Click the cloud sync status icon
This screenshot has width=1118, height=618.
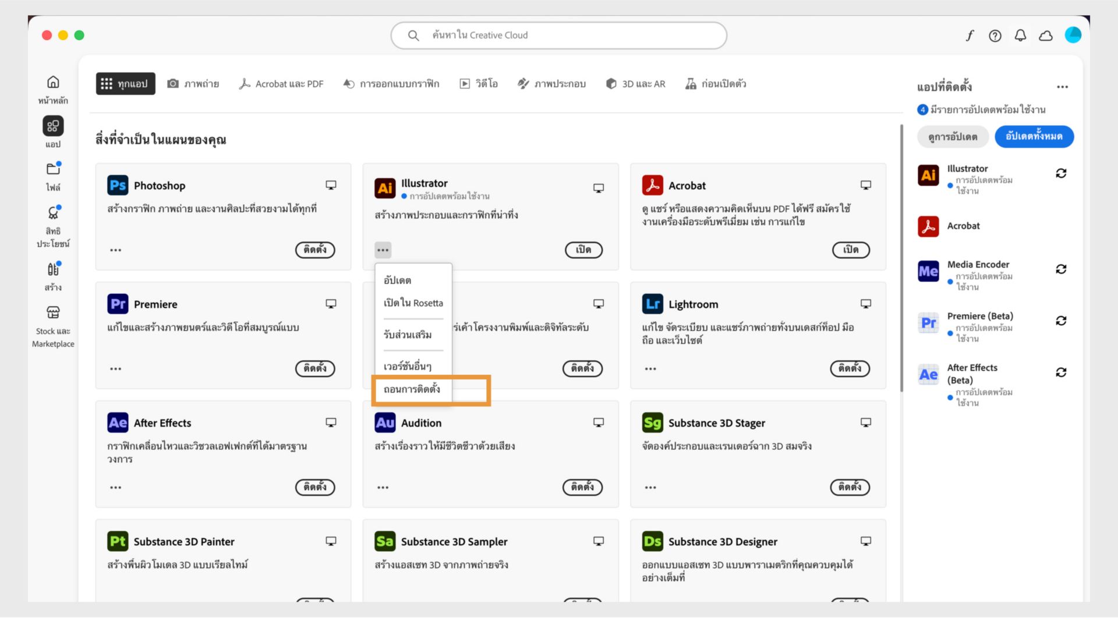click(x=1046, y=35)
